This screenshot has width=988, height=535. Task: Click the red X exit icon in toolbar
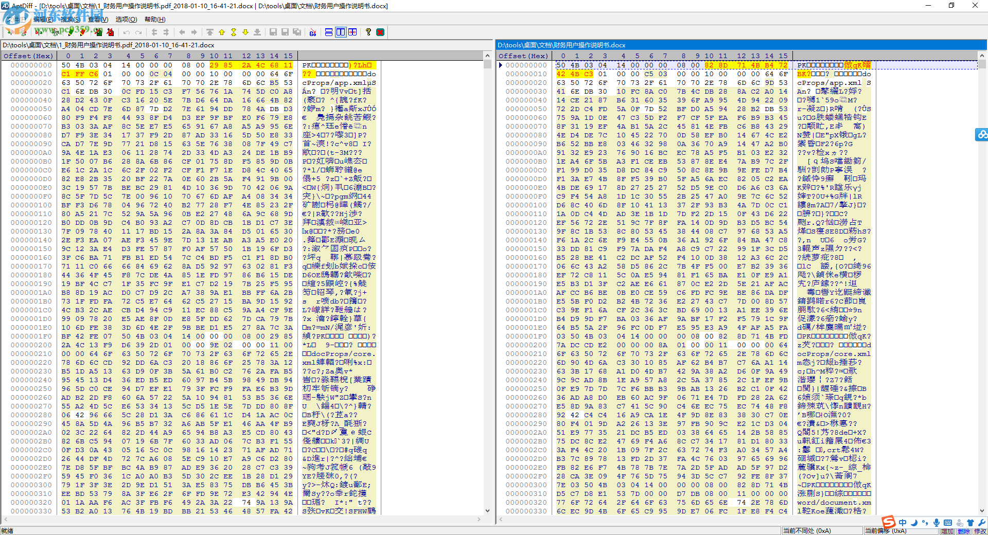coord(380,32)
